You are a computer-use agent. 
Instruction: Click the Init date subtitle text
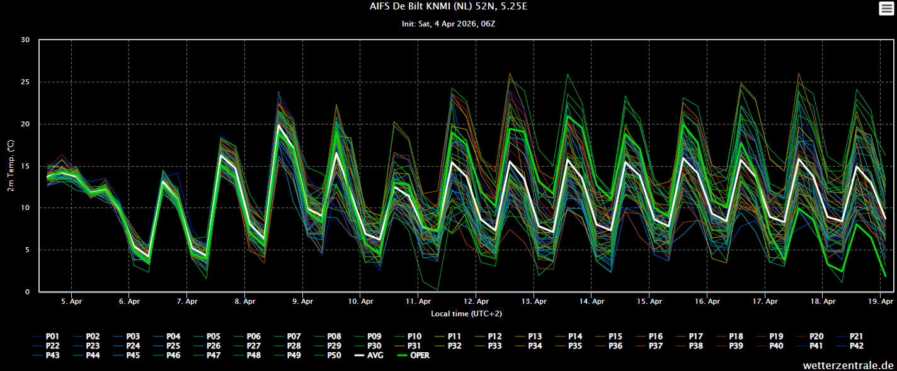(x=449, y=24)
